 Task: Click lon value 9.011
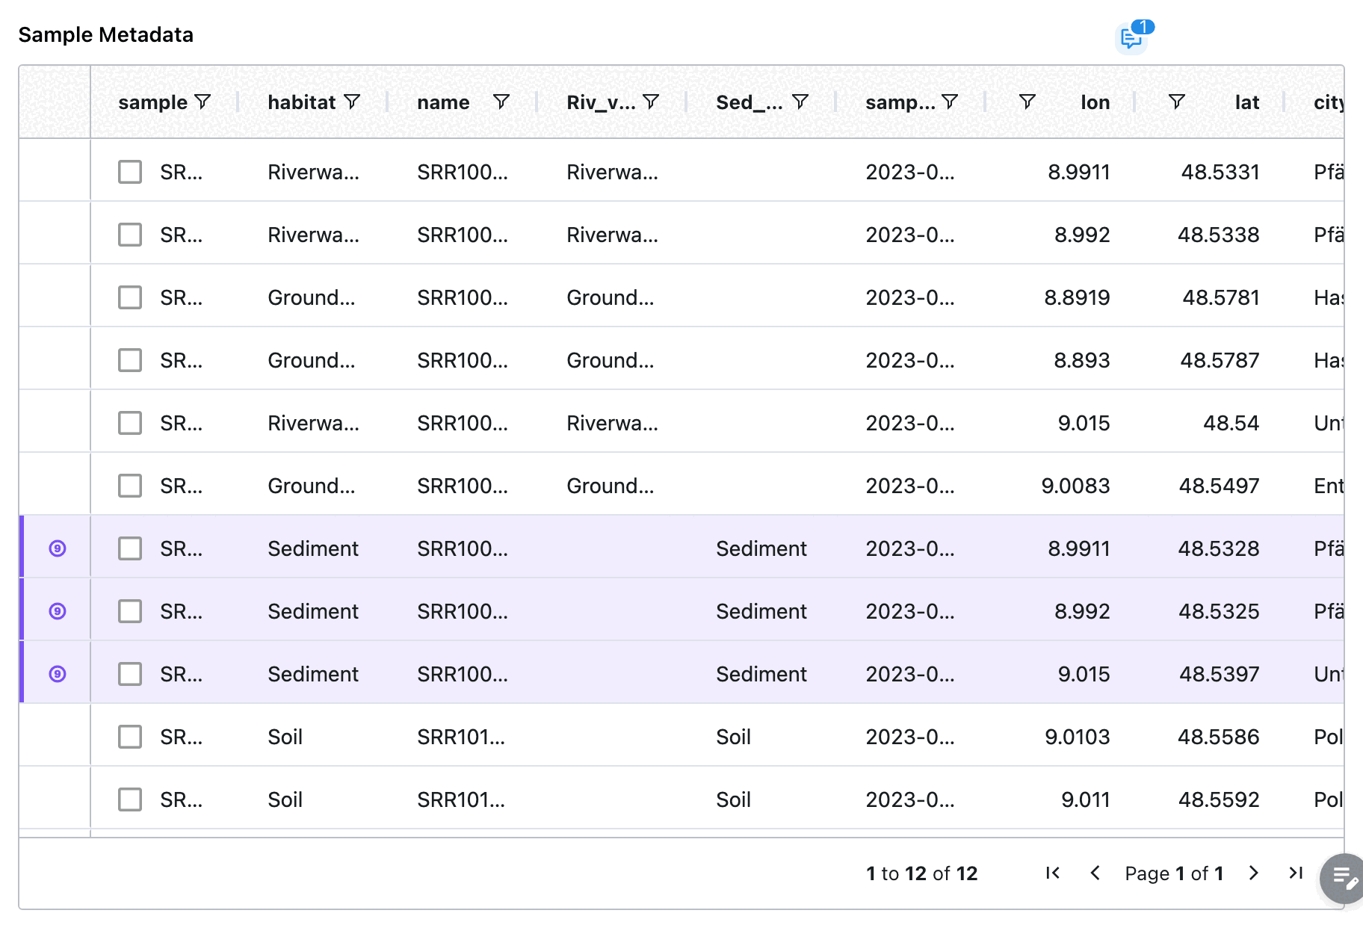point(1086,799)
